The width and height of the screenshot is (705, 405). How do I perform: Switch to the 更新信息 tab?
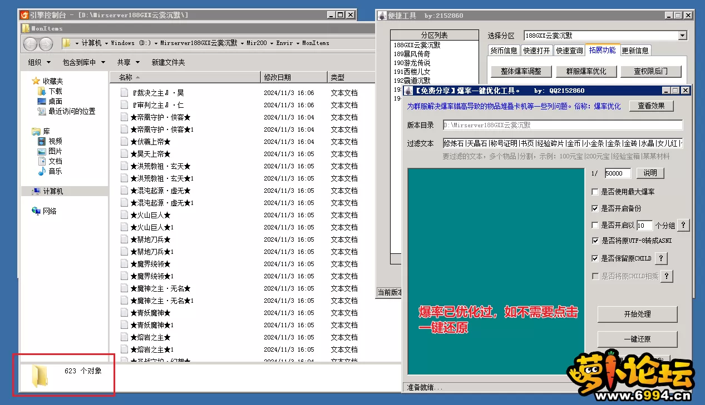[635, 51]
